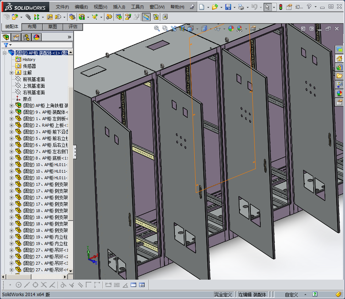Open the 插入(I) menu
345x299 pixels.
click(119, 7)
